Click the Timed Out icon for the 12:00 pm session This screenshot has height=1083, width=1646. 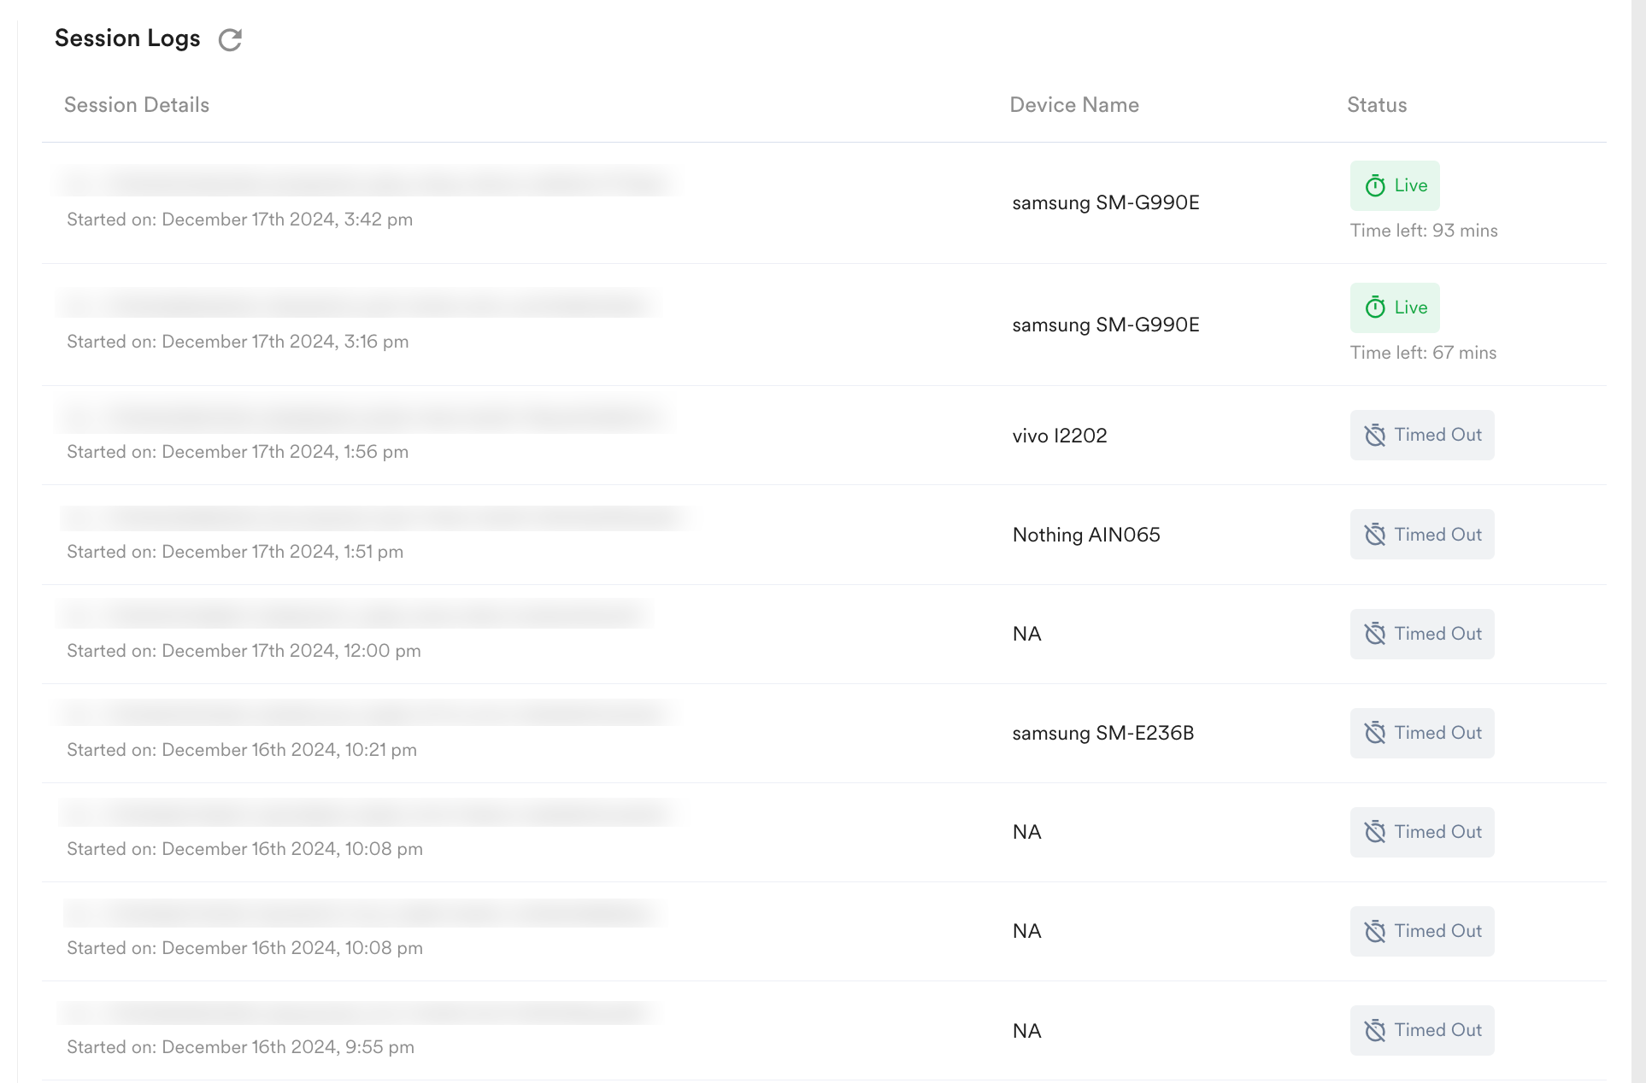click(1374, 634)
